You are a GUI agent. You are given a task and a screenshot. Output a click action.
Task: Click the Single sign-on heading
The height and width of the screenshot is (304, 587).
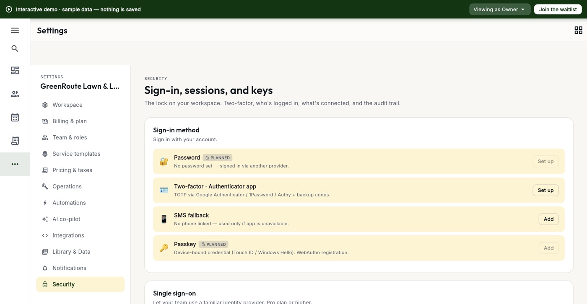point(174,293)
